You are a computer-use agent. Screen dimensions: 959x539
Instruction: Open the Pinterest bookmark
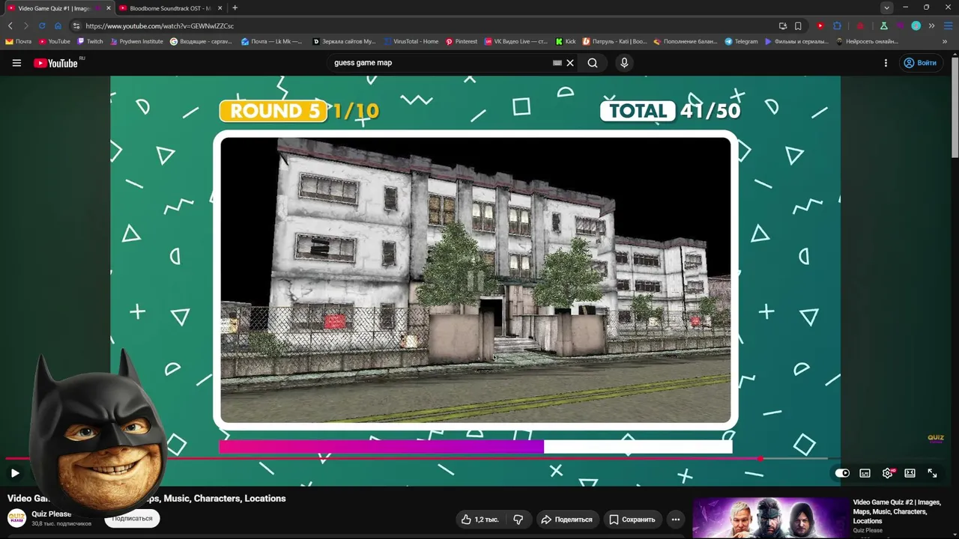click(462, 42)
